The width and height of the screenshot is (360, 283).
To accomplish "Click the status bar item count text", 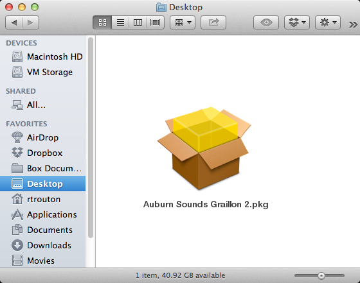I will pos(180,275).
